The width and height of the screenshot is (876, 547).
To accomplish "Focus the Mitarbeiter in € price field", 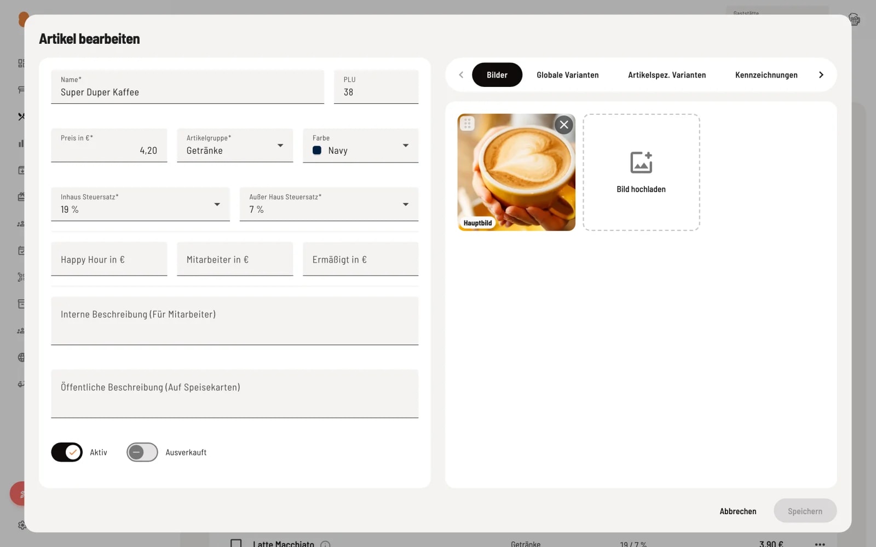I will pos(235,259).
